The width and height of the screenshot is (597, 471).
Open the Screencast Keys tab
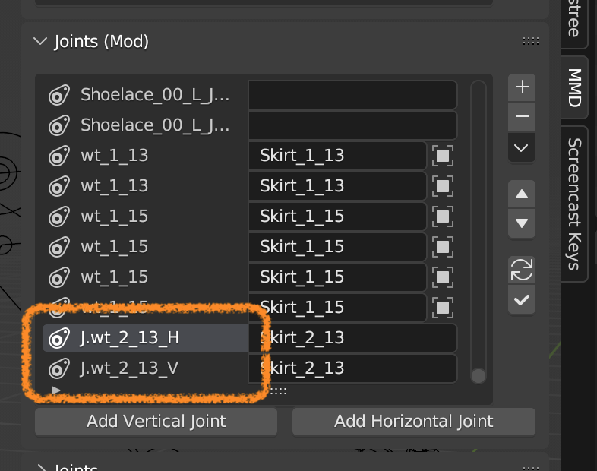574,203
